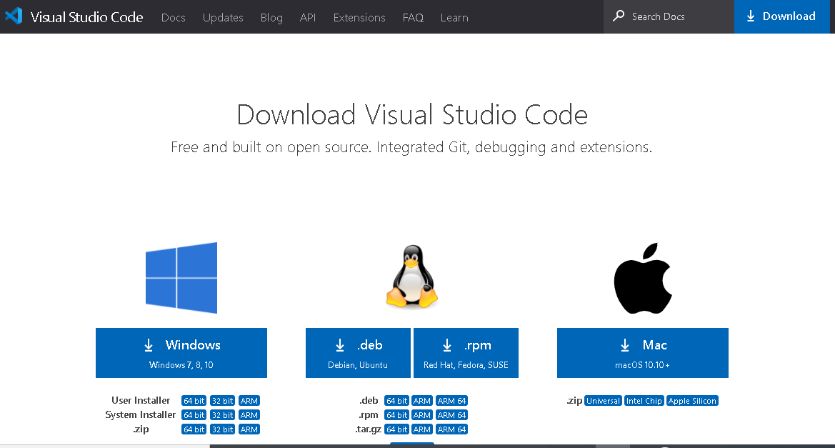This screenshot has height=448, width=835.
Task: Click the download arrow icon on the Download button
Action: click(x=750, y=16)
